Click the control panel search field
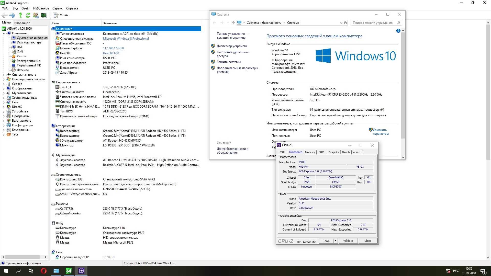The height and width of the screenshot is (276, 491). (372, 23)
